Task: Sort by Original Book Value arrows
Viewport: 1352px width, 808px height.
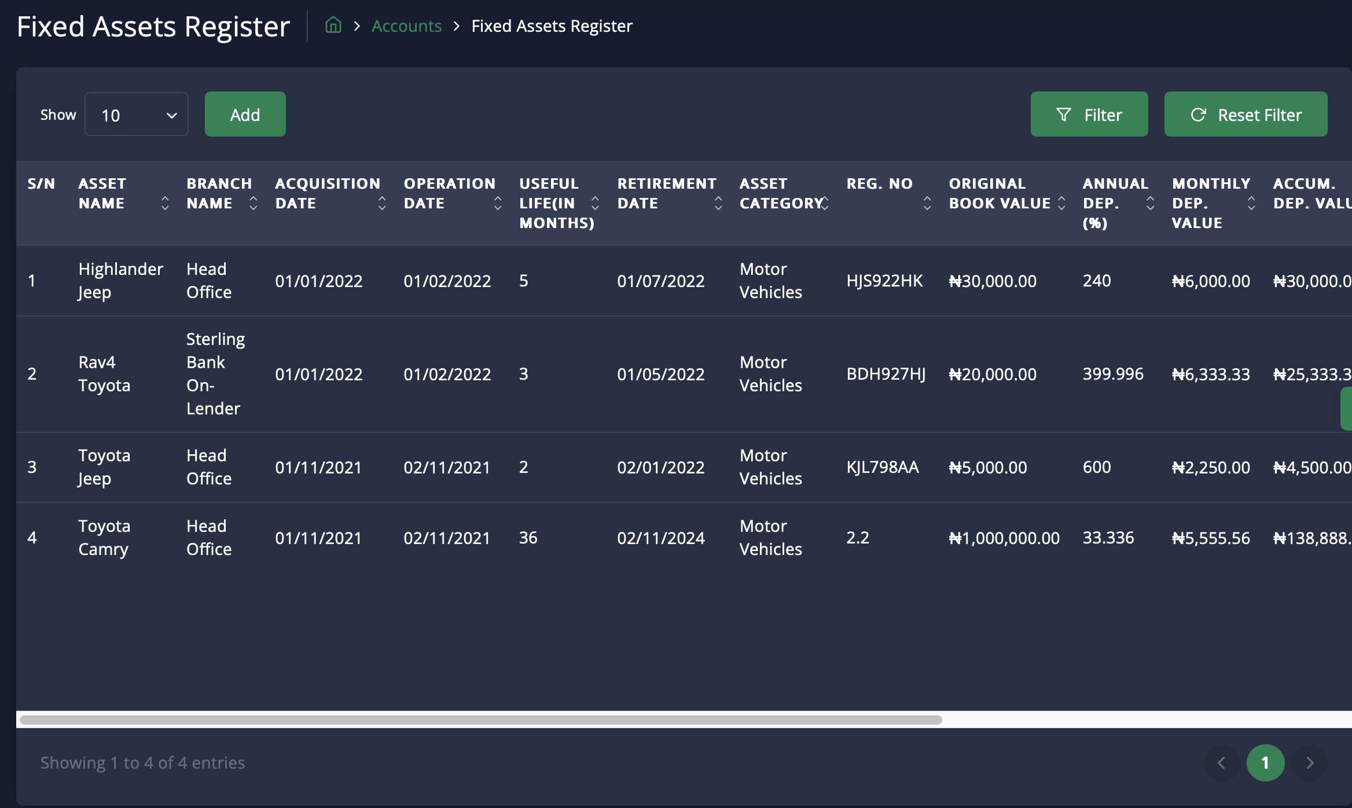Action: pos(1061,203)
